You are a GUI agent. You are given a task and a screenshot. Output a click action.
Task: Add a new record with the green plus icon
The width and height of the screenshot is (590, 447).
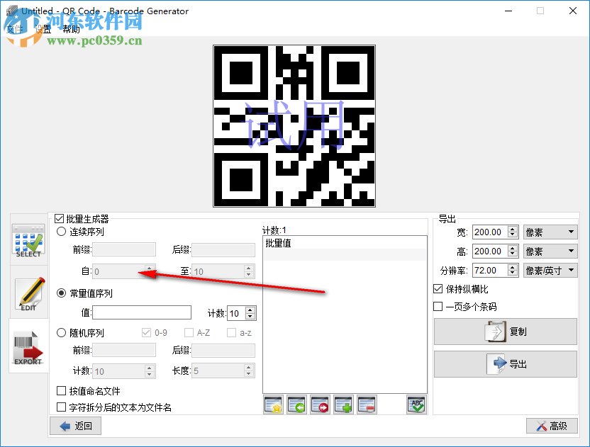[344, 404]
